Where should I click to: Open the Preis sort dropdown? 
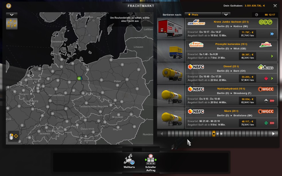coord(203,15)
